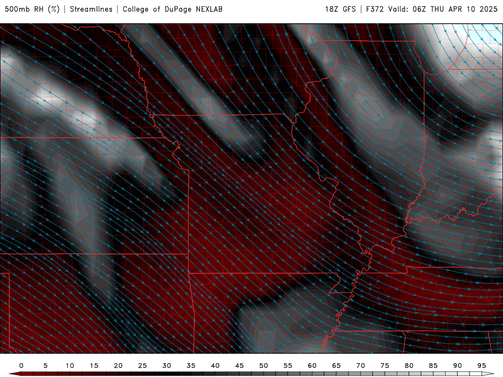This screenshot has height=377, width=503.
Task: Click the legend value "80"
Action: (409, 366)
